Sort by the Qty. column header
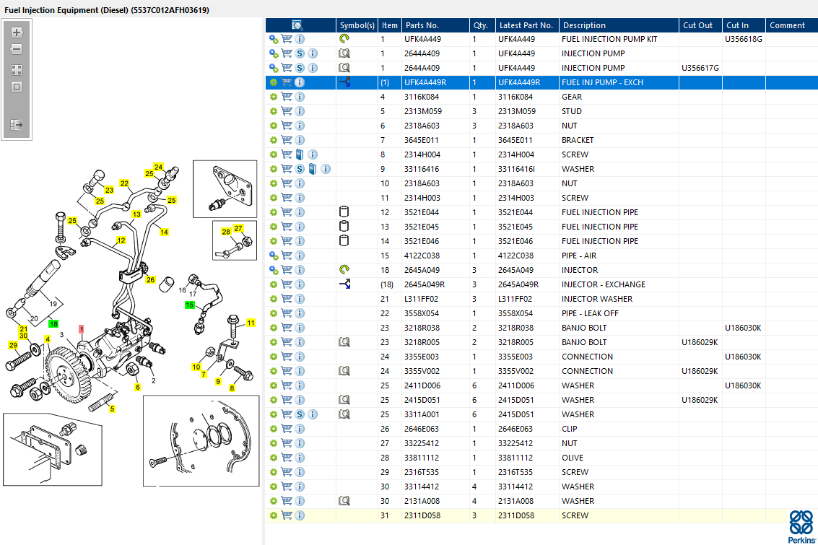The height and width of the screenshot is (545, 818). coord(482,25)
